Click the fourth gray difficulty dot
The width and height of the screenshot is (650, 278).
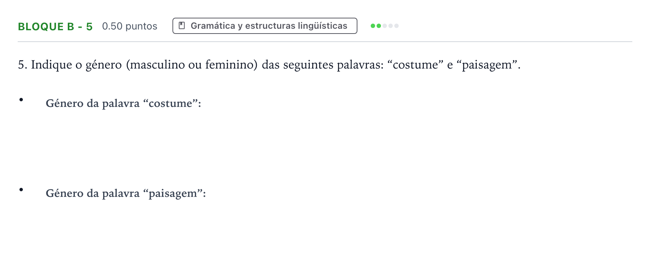coord(391,26)
